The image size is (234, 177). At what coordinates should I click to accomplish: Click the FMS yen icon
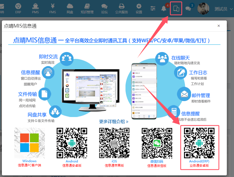tap(53, 8)
